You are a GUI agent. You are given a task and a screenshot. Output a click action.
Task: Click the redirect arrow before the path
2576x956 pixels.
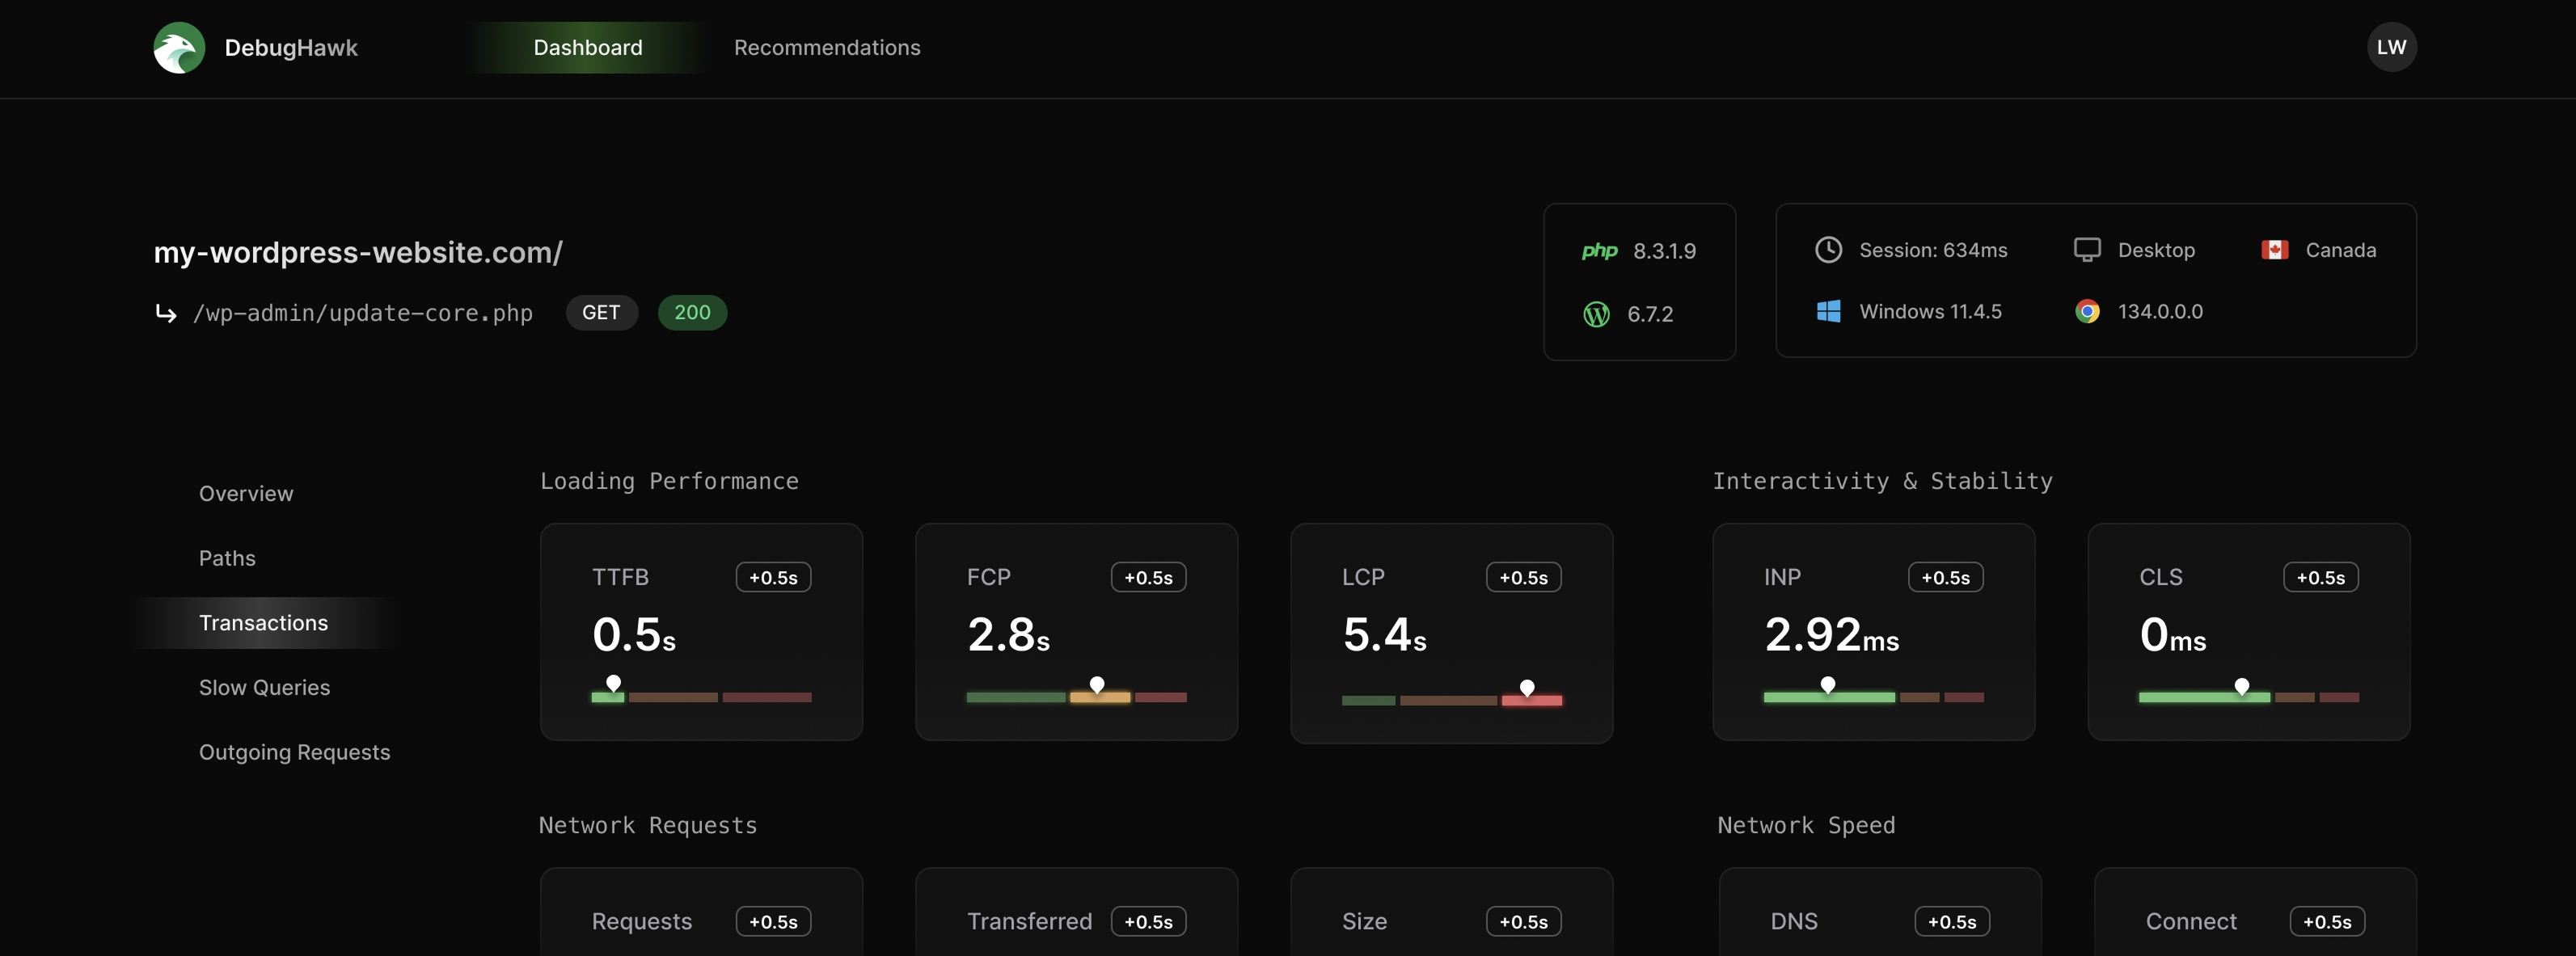point(166,314)
